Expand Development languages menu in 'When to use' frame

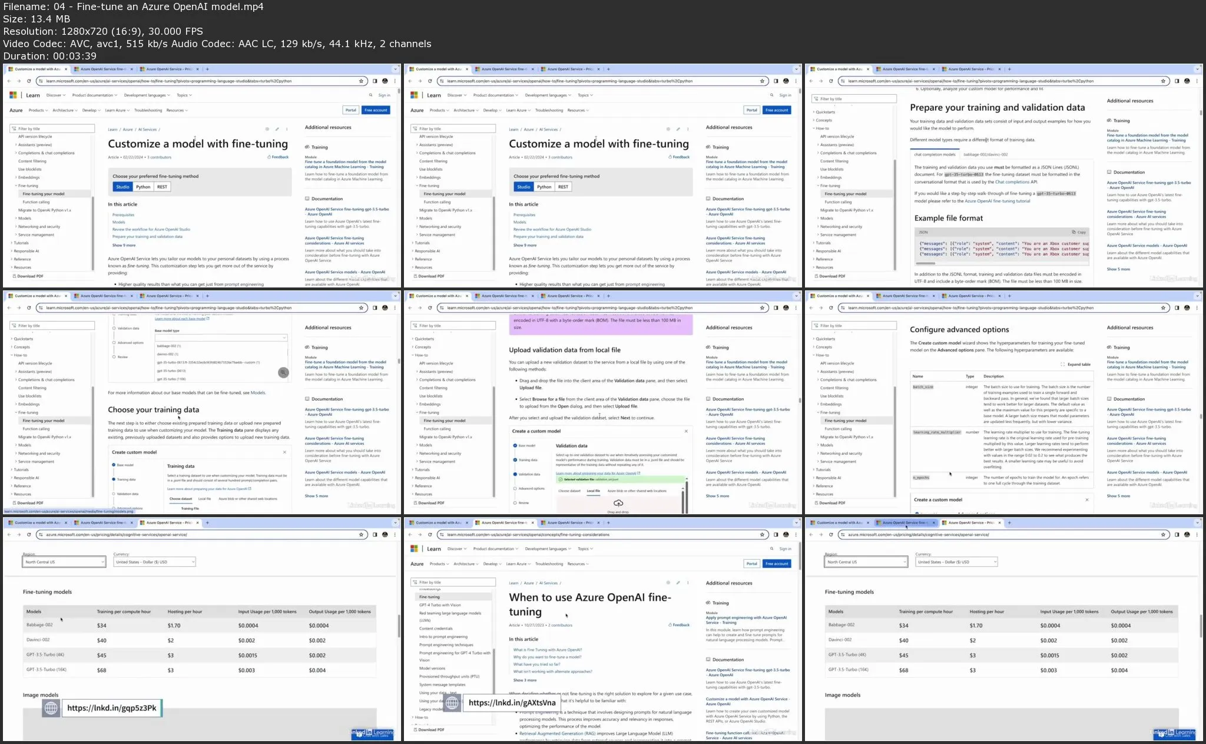[x=547, y=548]
